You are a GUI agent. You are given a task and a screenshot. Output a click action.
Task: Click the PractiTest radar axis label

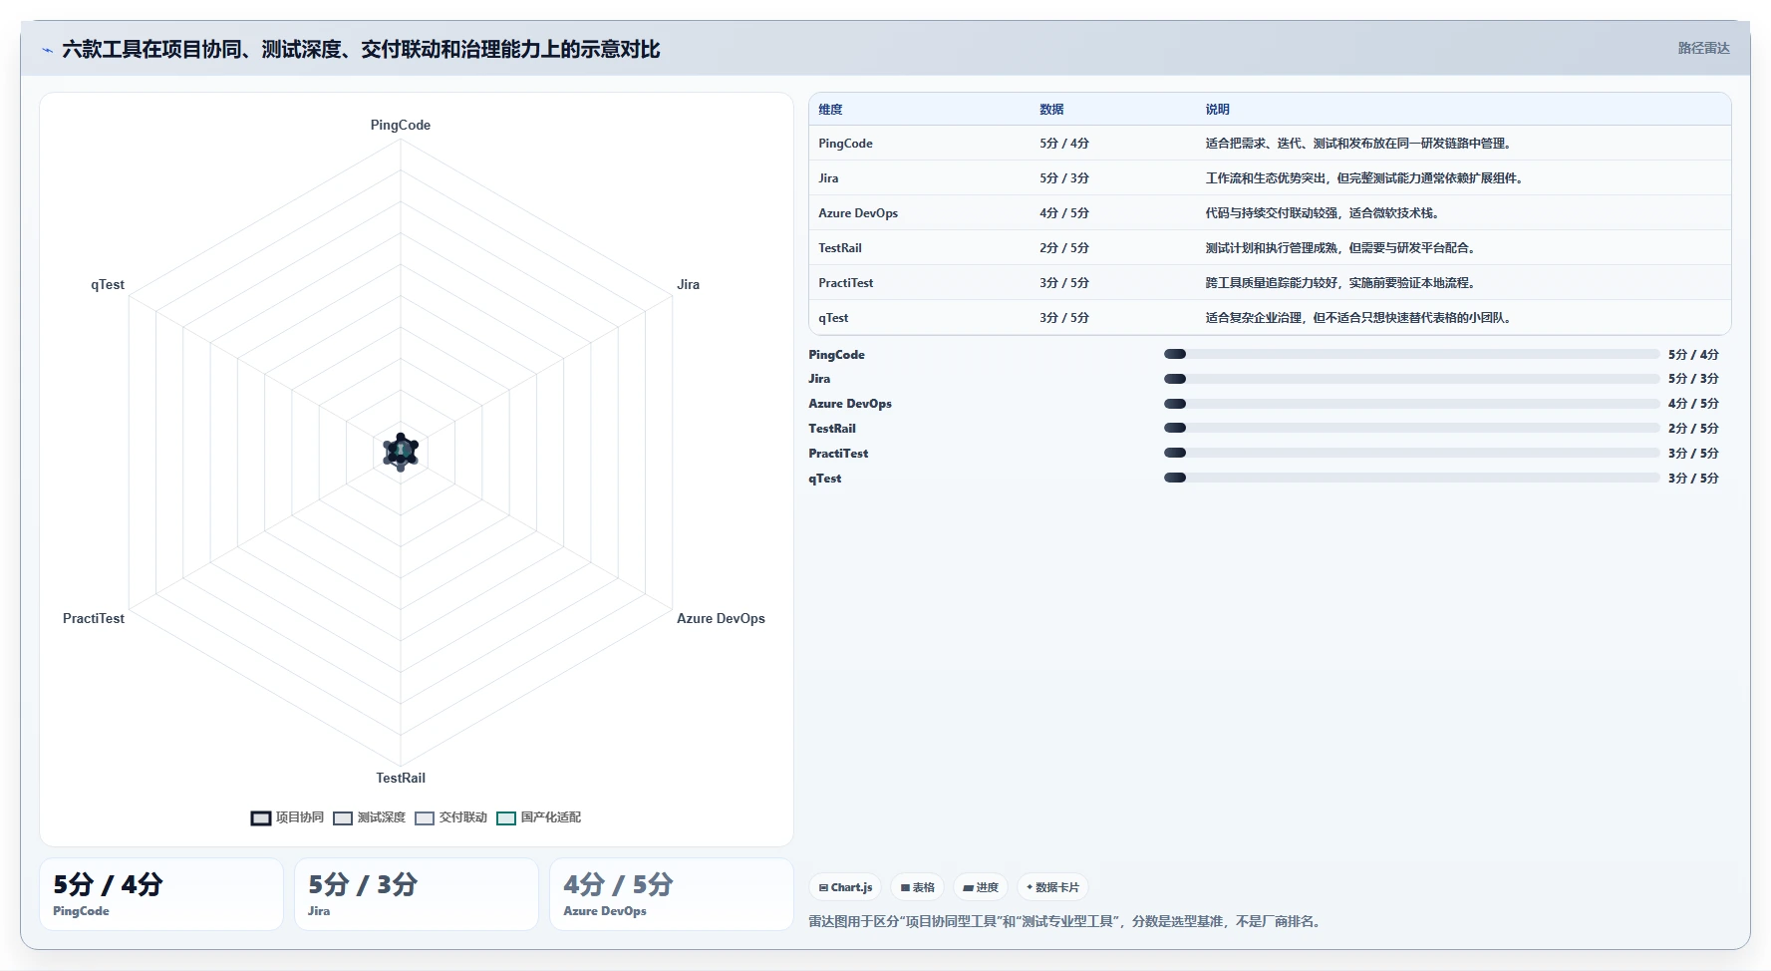pos(94,618)
